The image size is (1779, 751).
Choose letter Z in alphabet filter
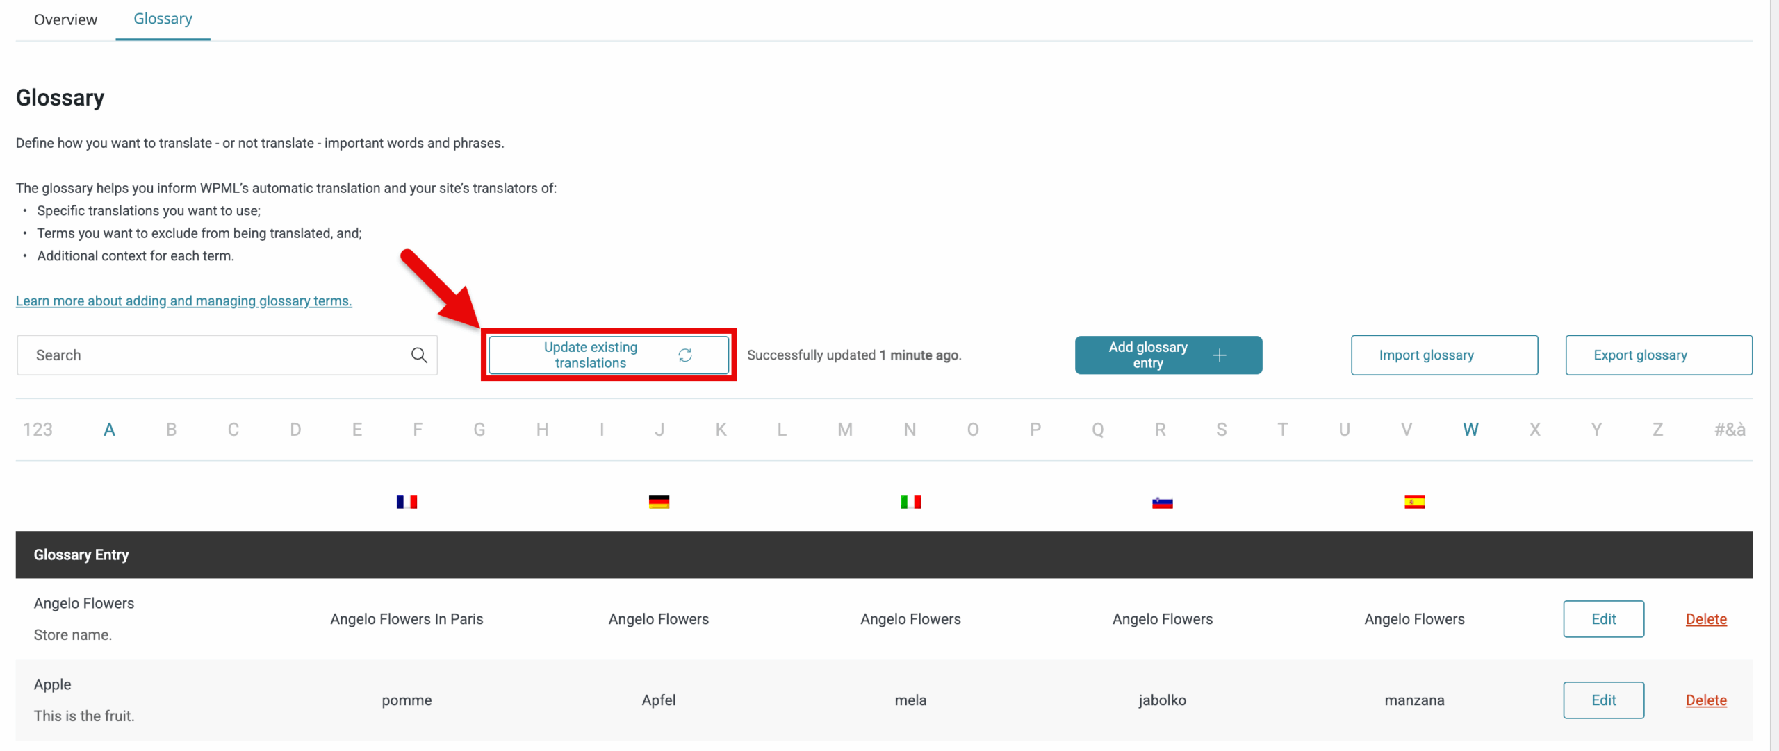1657,430
